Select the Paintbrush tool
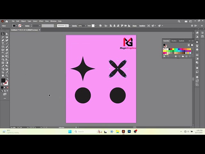205x154 pixels. [x=7, y=47]
